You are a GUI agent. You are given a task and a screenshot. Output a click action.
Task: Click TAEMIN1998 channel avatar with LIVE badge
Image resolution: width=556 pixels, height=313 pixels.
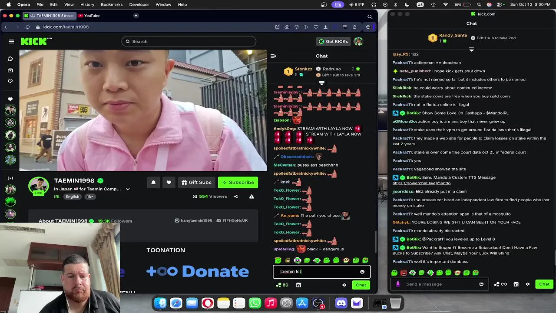click(39, 186)
